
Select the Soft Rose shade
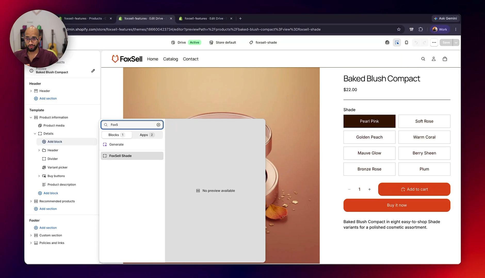424,121
